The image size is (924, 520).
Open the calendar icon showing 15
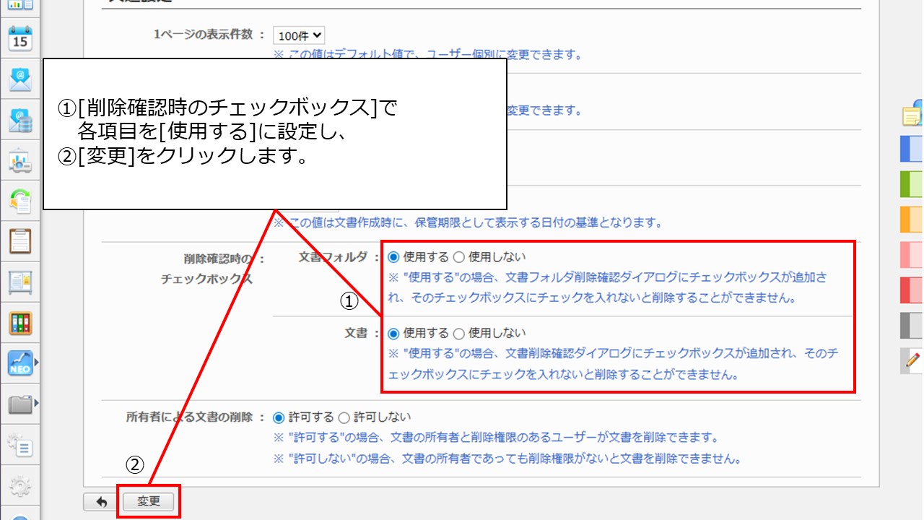pos(20,38)
